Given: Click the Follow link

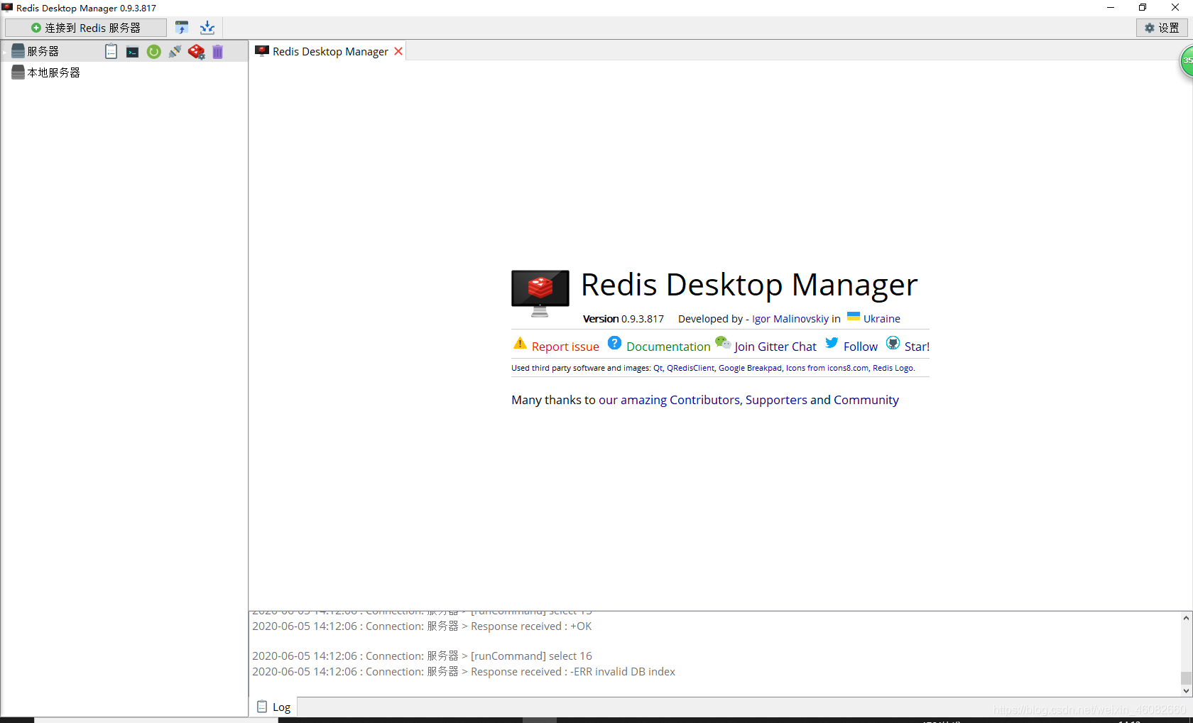Looking at the screenshot, I should [861, 347].
